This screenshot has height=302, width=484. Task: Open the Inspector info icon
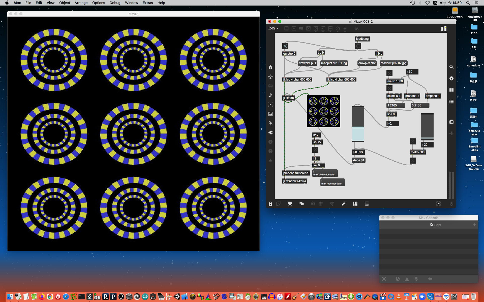coord(451,79)
